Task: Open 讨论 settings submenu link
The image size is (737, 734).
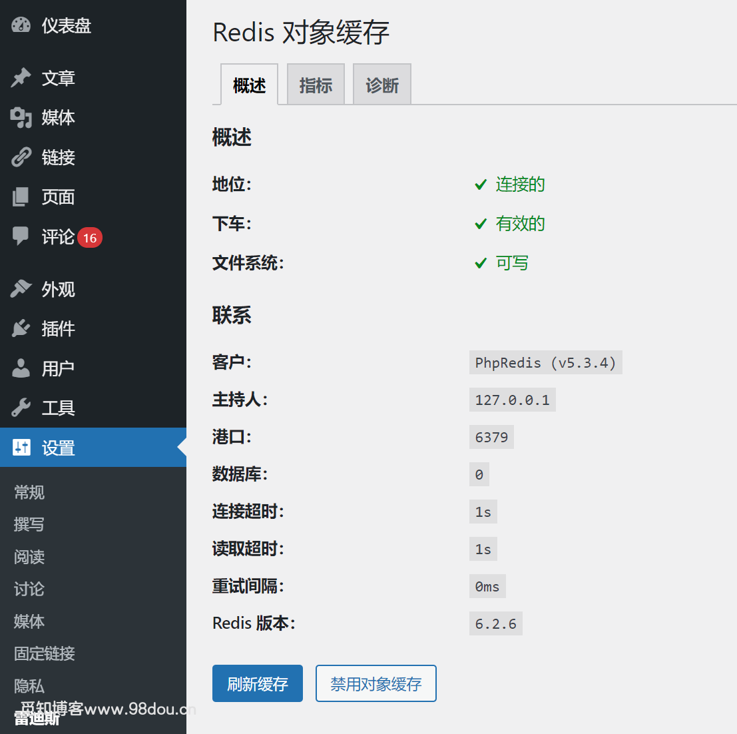Action: [x=29, y=589]
